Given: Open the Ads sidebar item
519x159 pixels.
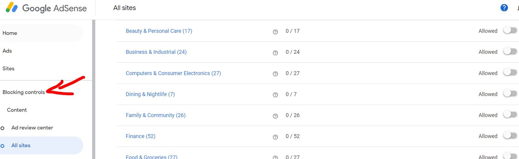Looking at the screenshot, I should [7, 51].
